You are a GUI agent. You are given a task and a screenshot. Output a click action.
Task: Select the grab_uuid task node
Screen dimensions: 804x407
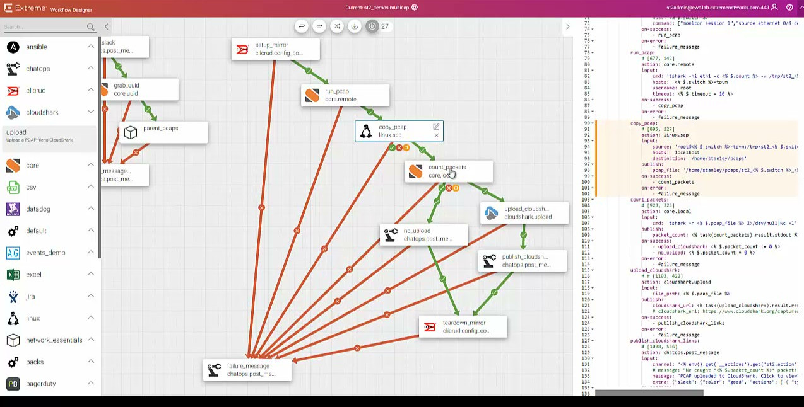[139, 89]
